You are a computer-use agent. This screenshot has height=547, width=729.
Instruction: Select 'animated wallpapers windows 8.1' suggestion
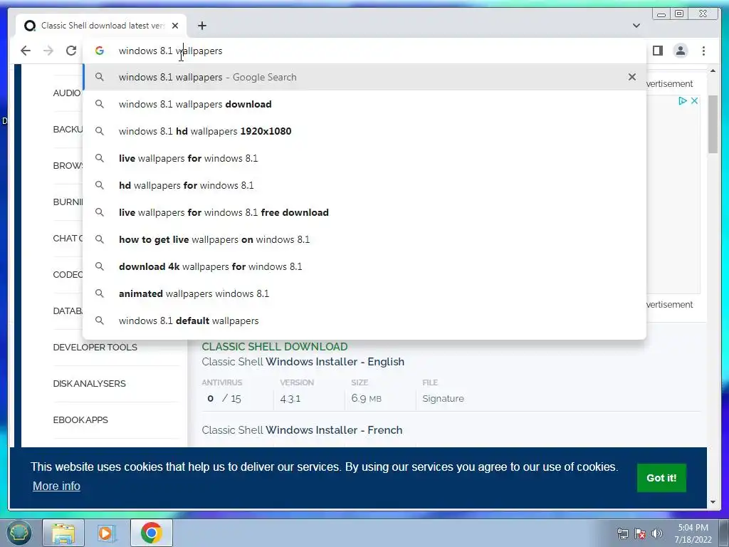tap(364, 293)
